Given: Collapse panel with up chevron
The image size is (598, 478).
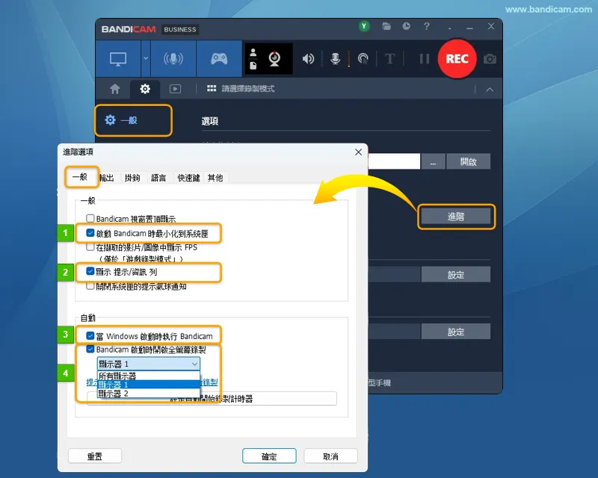Looking at the screenshot, I should (490, 90).
